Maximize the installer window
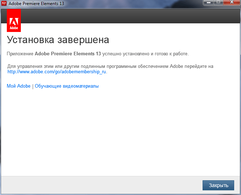241x195 pixels. (218, 3)
